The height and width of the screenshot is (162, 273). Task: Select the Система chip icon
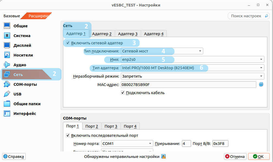[x=7, y=36]
